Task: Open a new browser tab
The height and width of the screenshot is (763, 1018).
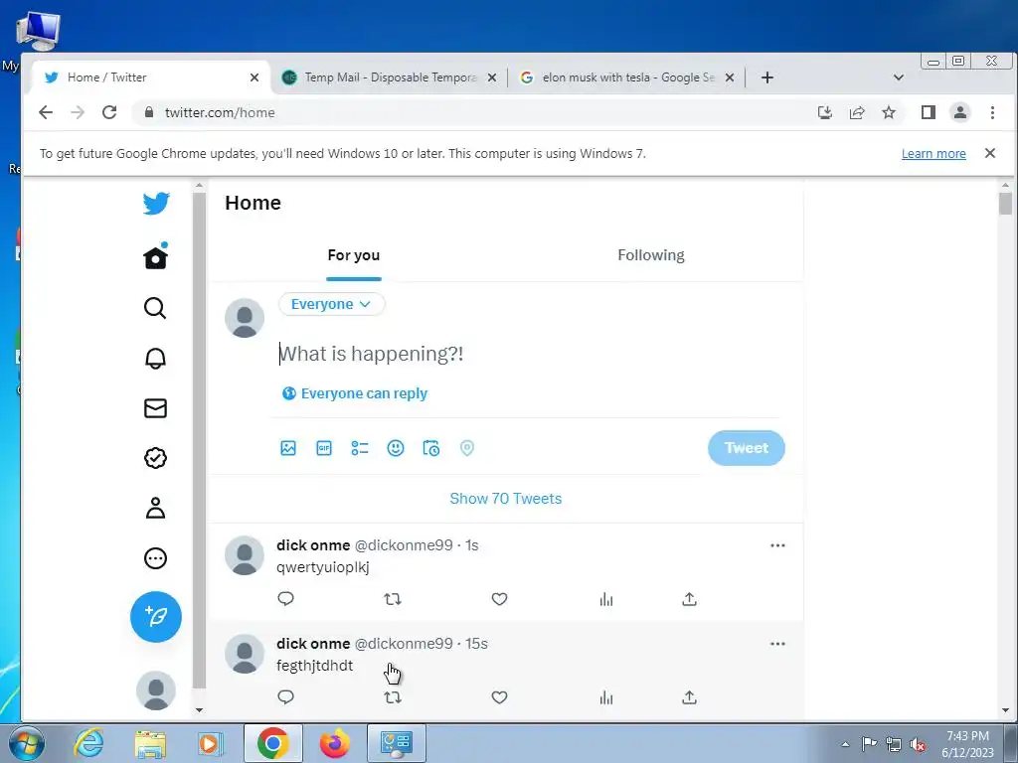Action: point(766,77)
